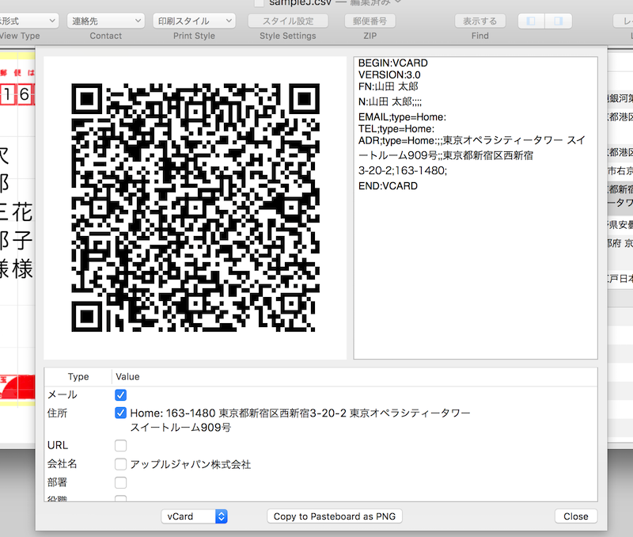Select the Type column header
This screenshot has width=633, height=537.
[78, 376]
